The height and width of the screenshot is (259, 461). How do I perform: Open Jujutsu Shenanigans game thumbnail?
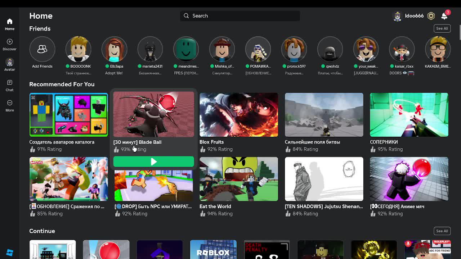point(324,179)
